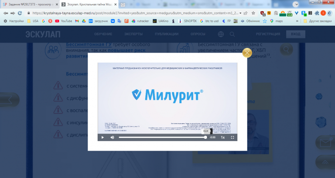Select the Эскулап Кристальная тайна tab
Image resolution: width=335 pixels, height=178 pixels.
89,4
